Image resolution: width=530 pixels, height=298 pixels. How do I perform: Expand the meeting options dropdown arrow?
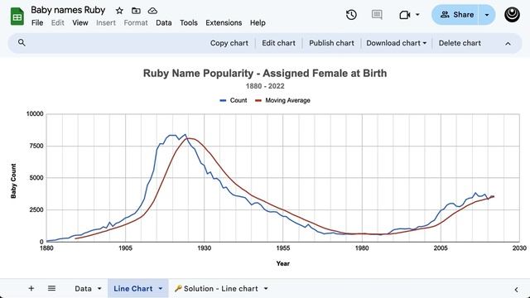coord(417,15)
